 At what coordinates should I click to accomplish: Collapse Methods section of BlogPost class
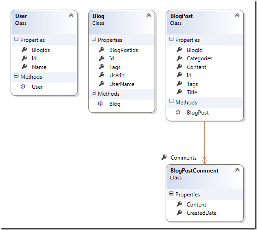[x=171, y=101]
